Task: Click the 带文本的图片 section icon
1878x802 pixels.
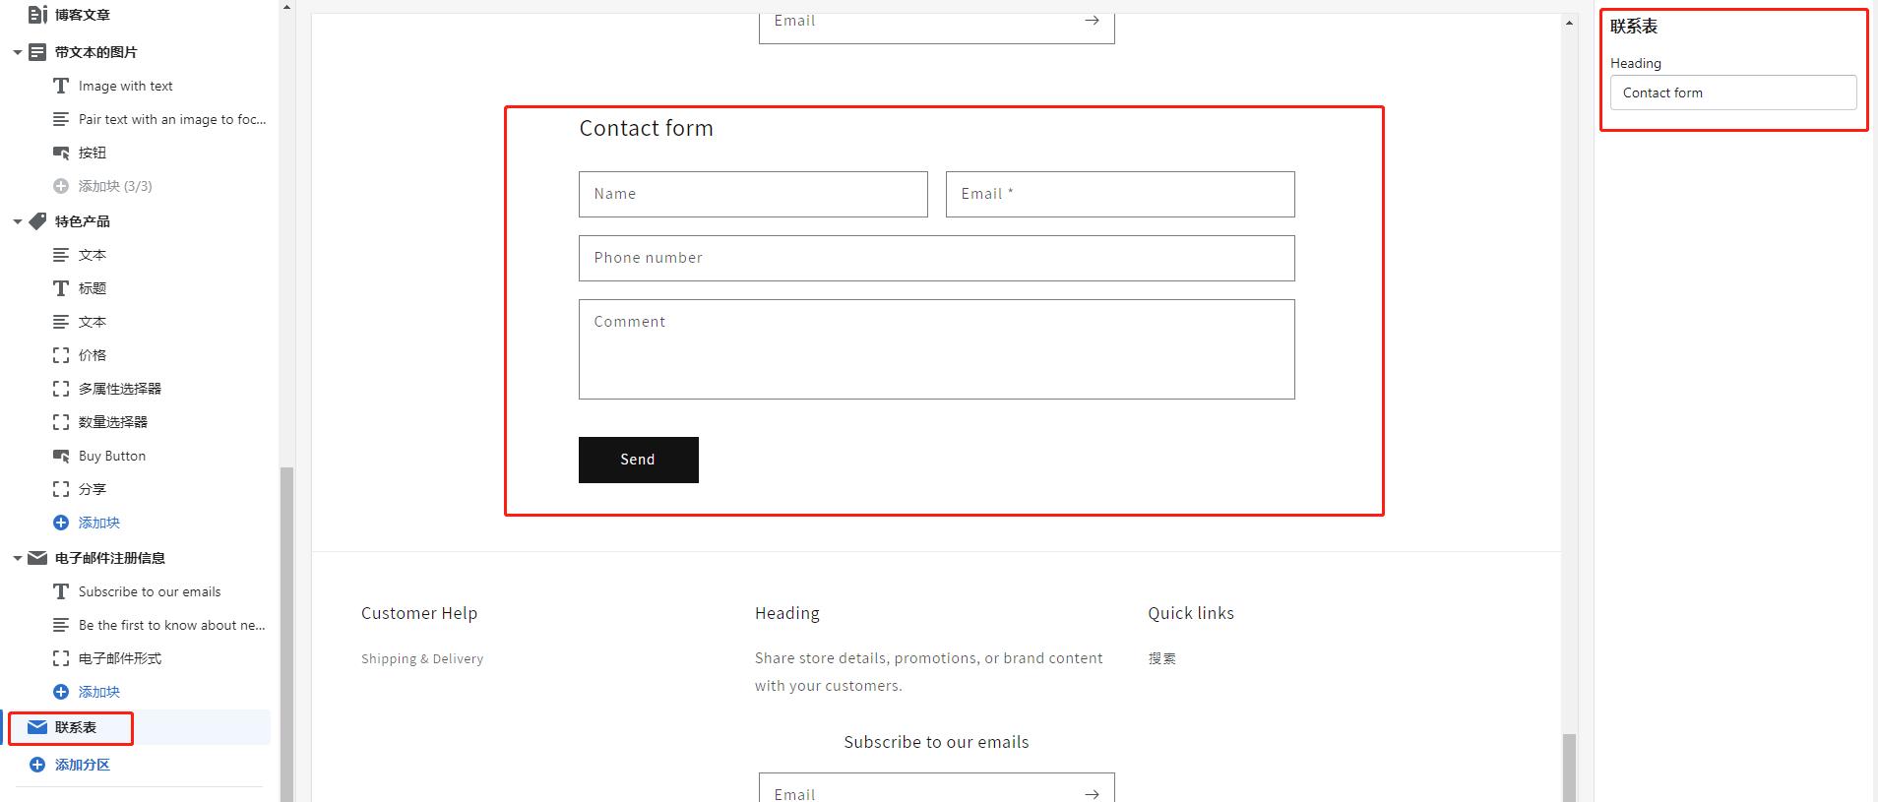Action: point(37,52)
